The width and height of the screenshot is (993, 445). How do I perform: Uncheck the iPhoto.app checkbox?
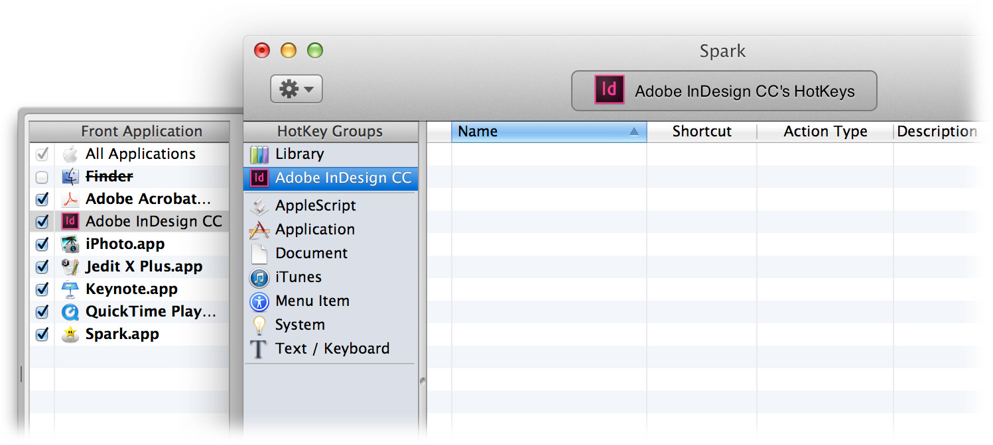42,244
